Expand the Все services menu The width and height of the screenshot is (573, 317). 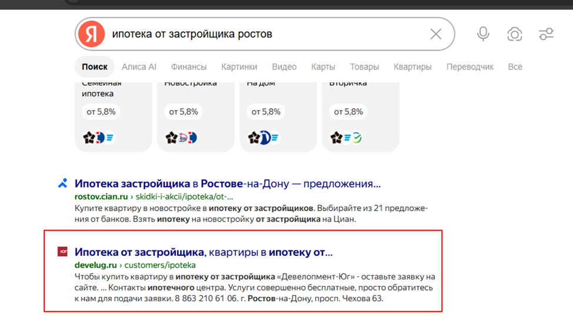pos(515,67)
